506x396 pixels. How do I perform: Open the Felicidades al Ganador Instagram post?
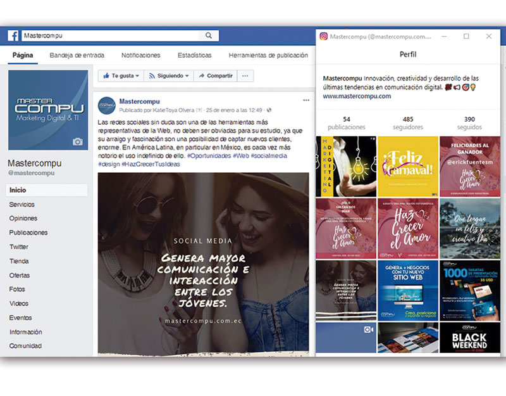pyautogui.click(x=470, y=167)
